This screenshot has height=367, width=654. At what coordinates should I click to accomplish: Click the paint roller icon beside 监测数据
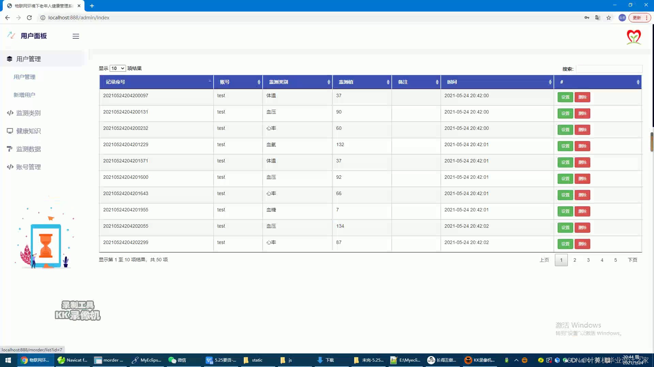click(10, 149)
